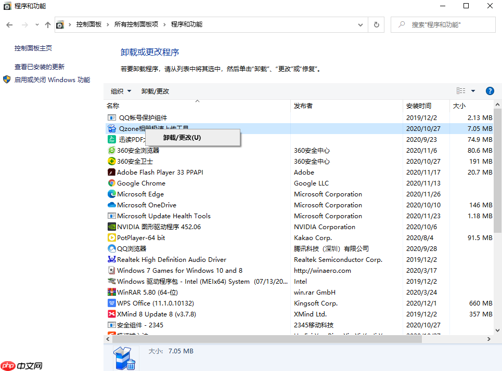This screenshot has height=371, width=502.
Task: Select the http://winaero.com publisher cell
Action: (x=323, y=271)
